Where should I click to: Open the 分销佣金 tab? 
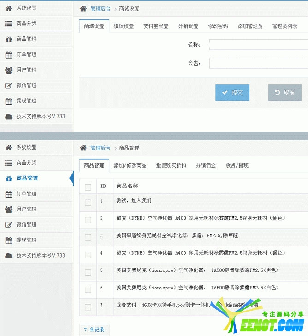point(206,165)
